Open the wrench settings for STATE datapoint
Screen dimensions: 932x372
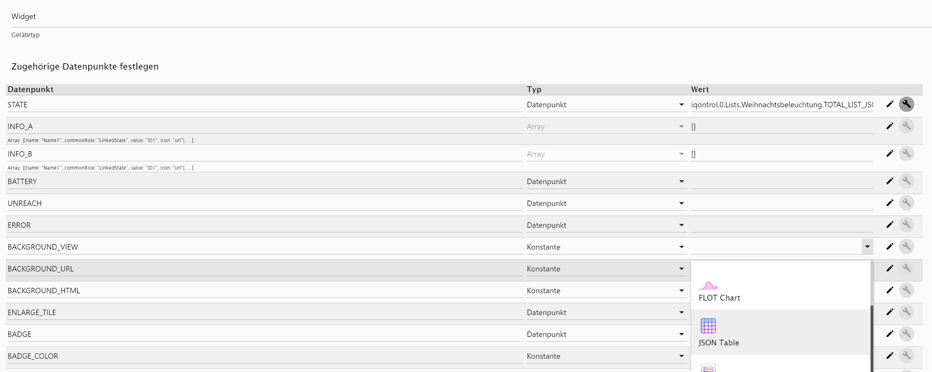click(x=906, y=104)
